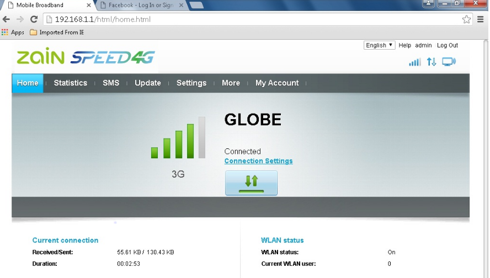Click the admin link
The image size is (490, 278).
(423, 45)
